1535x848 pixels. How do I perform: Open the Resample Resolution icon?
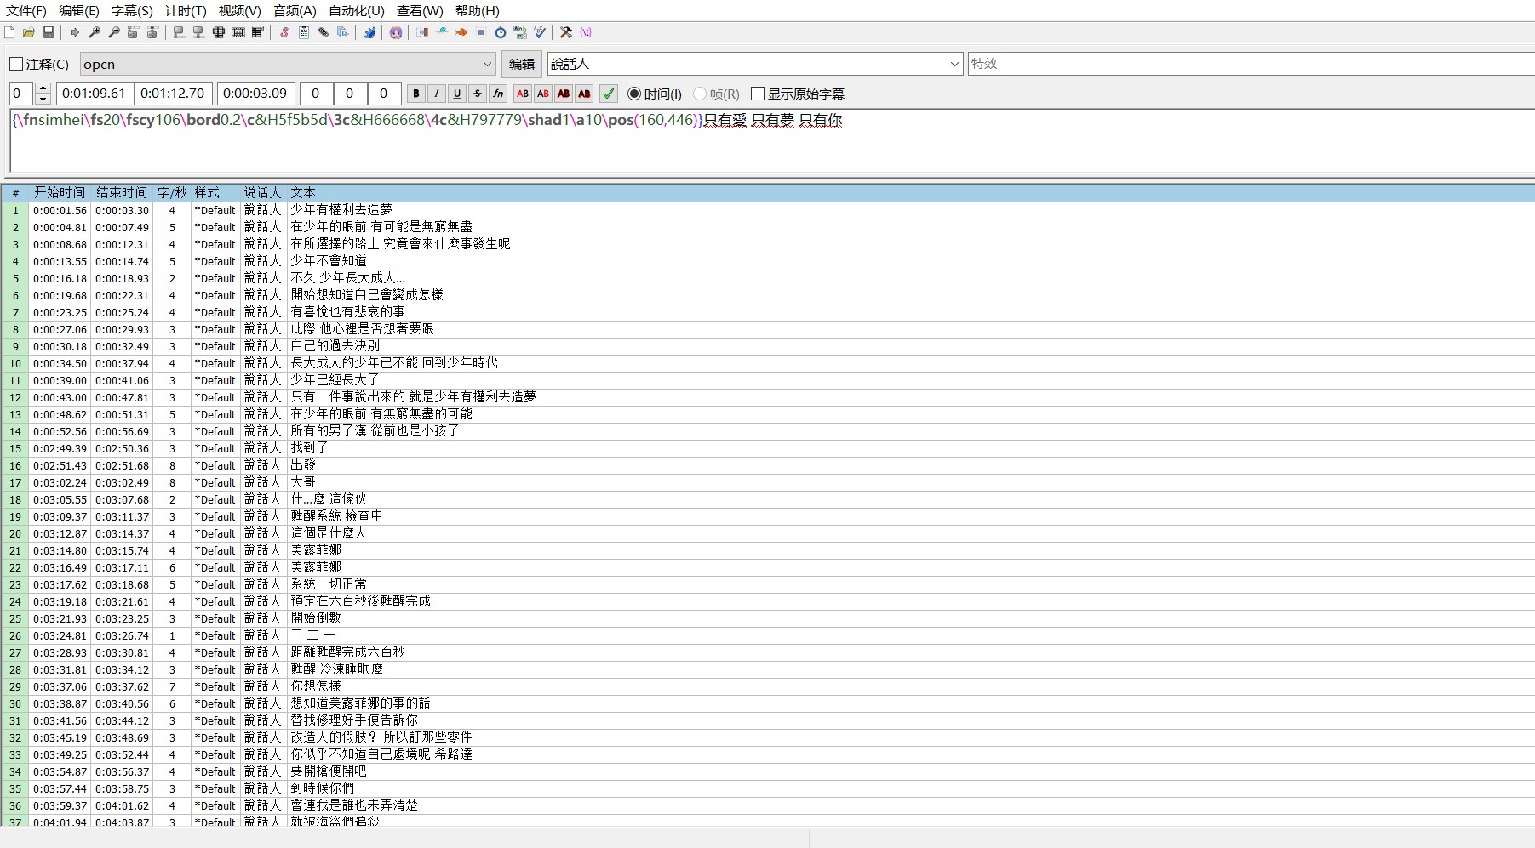click(x=480, y=32)
